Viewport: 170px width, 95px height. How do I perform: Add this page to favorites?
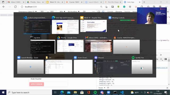tap(106, 7)
